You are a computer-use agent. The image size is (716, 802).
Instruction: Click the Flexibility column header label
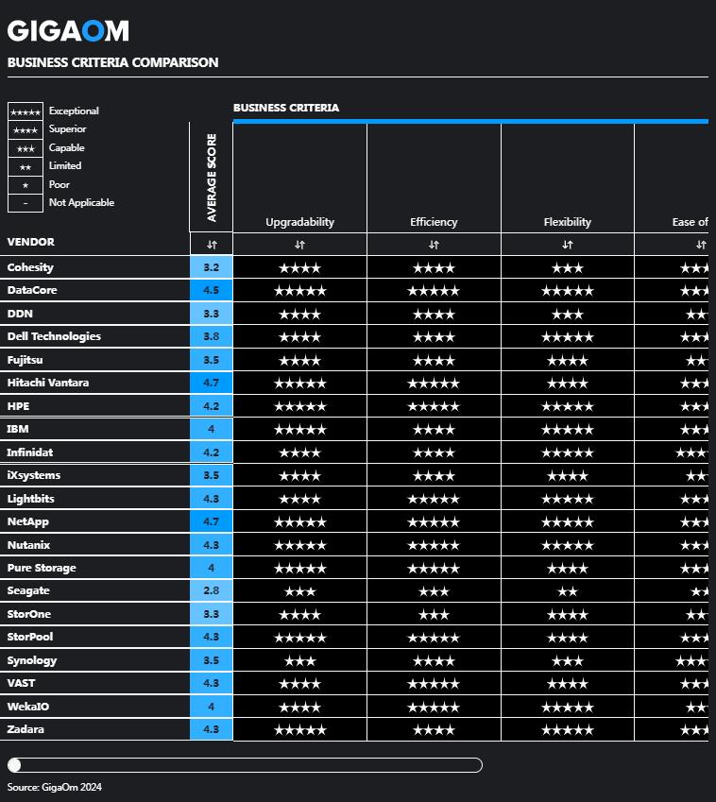(568, 222)
